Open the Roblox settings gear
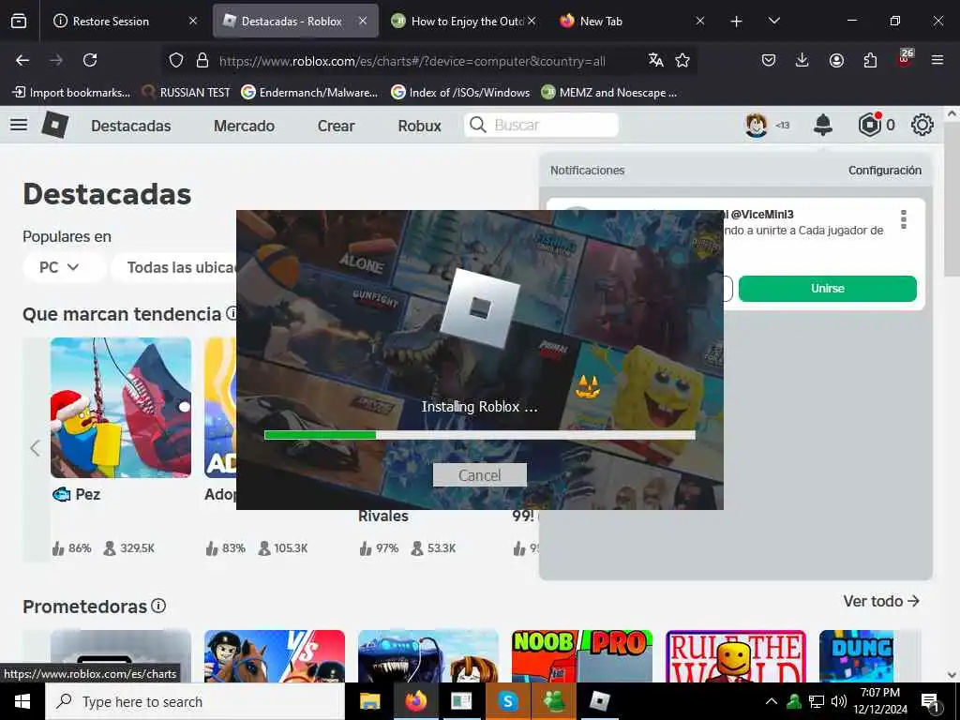This screenshot has height=720, width=960. tap(922, 125)
